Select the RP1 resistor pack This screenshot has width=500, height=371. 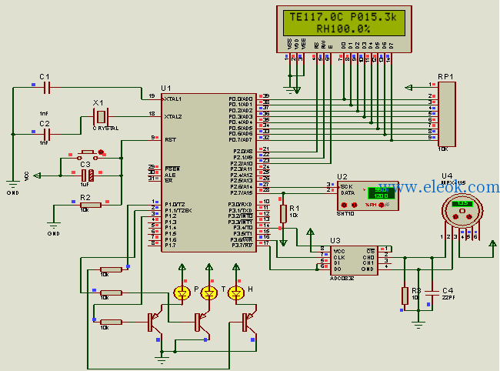(447, 114)
